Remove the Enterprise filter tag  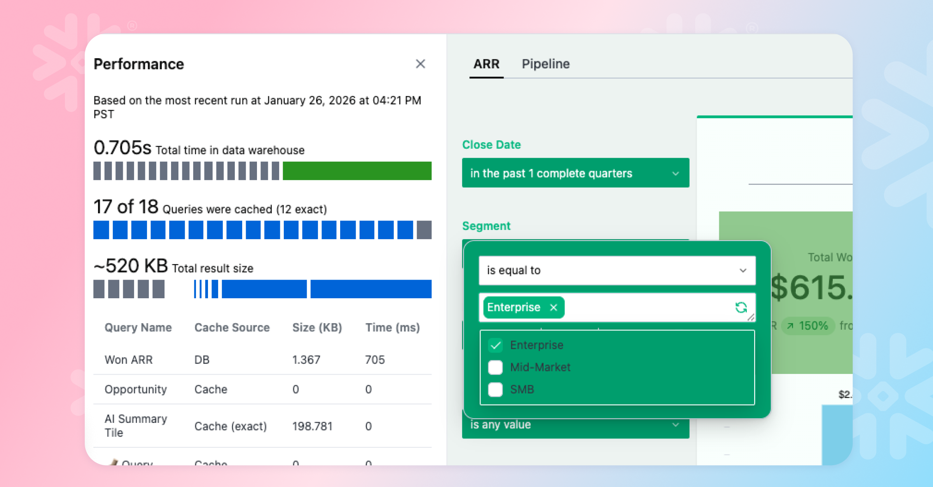(554, 308)
